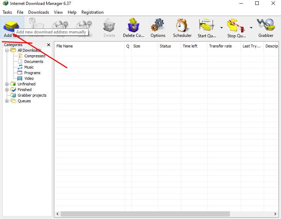Viewport: 281px width, 219px height.
Task: Open the Help menu
Action: coord(72,12)
